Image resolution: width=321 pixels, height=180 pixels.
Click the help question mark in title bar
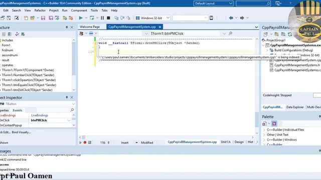click(x=290, y=3)
